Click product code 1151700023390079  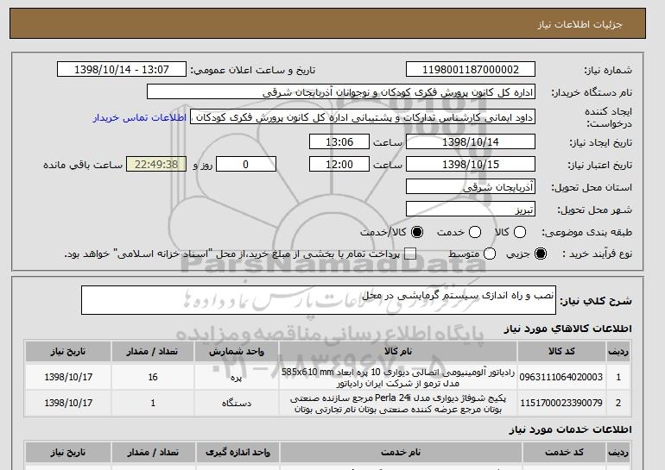(x=561, y=403)
